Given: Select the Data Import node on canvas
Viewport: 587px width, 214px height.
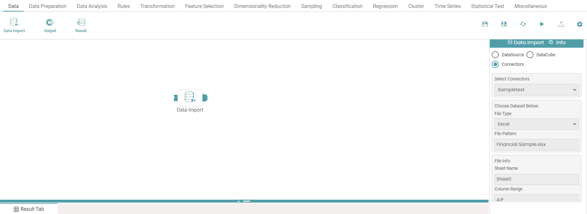Looking at the screenshot, I should pyautogui.click(x=190, y=98).
